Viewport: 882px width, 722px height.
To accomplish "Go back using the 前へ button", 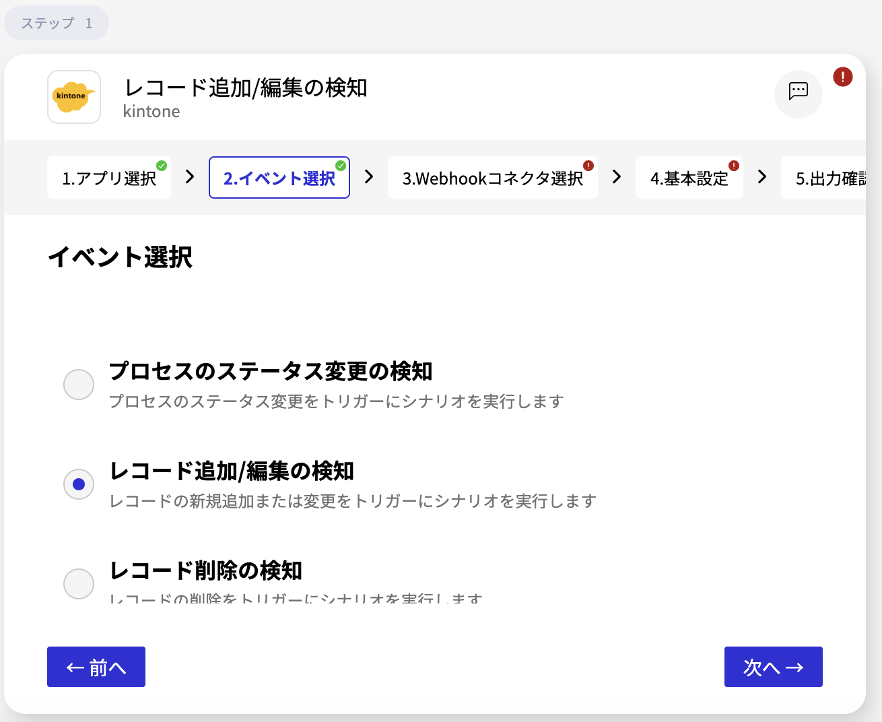I will point(96,666).
